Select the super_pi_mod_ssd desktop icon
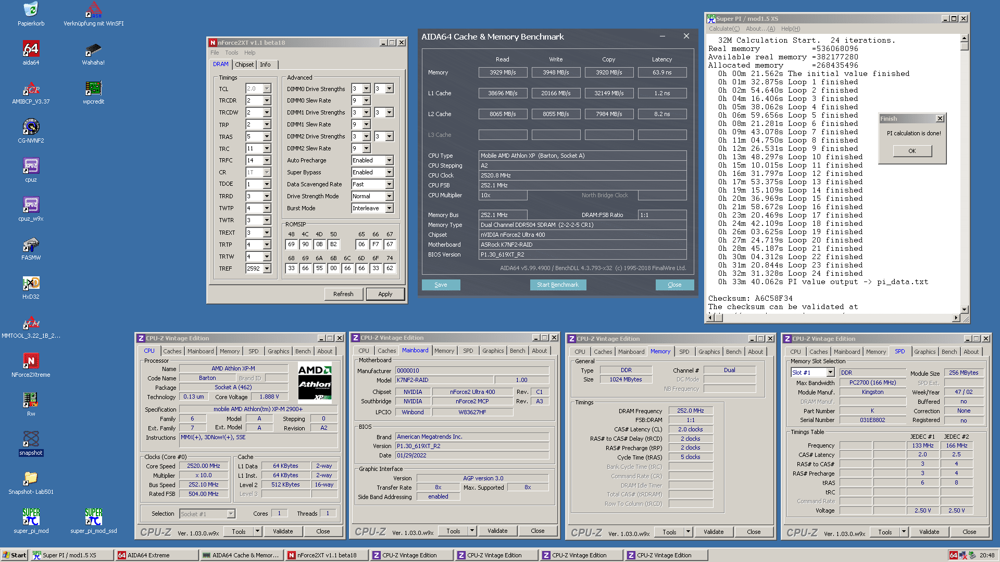The height and width of the screenshot is (562, 1000). [x=93, y=521]
